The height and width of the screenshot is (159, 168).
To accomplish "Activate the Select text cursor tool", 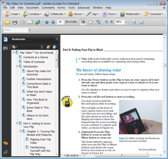I will point(83,22).
